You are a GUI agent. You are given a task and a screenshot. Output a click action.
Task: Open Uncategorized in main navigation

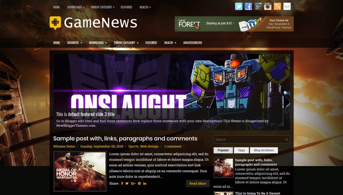tap(192, 43)
